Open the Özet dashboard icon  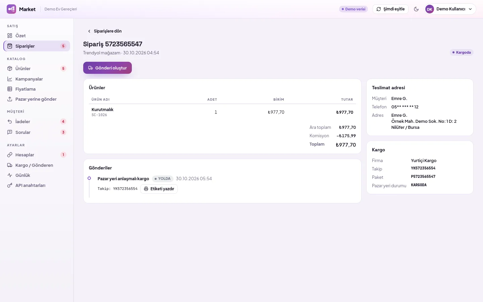[10, 36]
